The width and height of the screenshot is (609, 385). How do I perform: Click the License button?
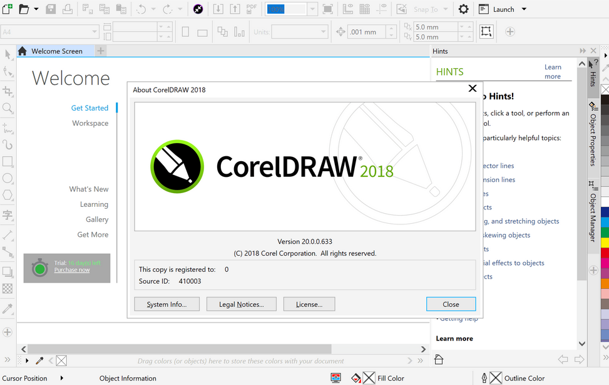(309, 304)
